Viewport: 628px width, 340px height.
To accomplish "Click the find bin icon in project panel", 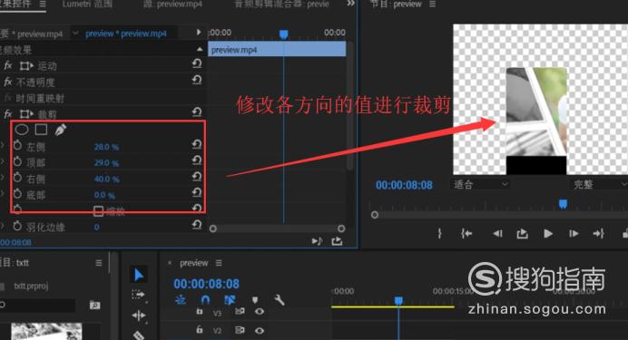I will click(94, 306).
